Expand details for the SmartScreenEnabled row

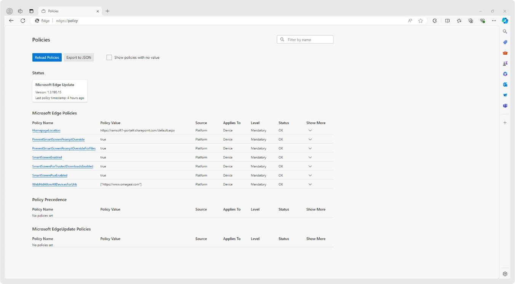point(310,157)
